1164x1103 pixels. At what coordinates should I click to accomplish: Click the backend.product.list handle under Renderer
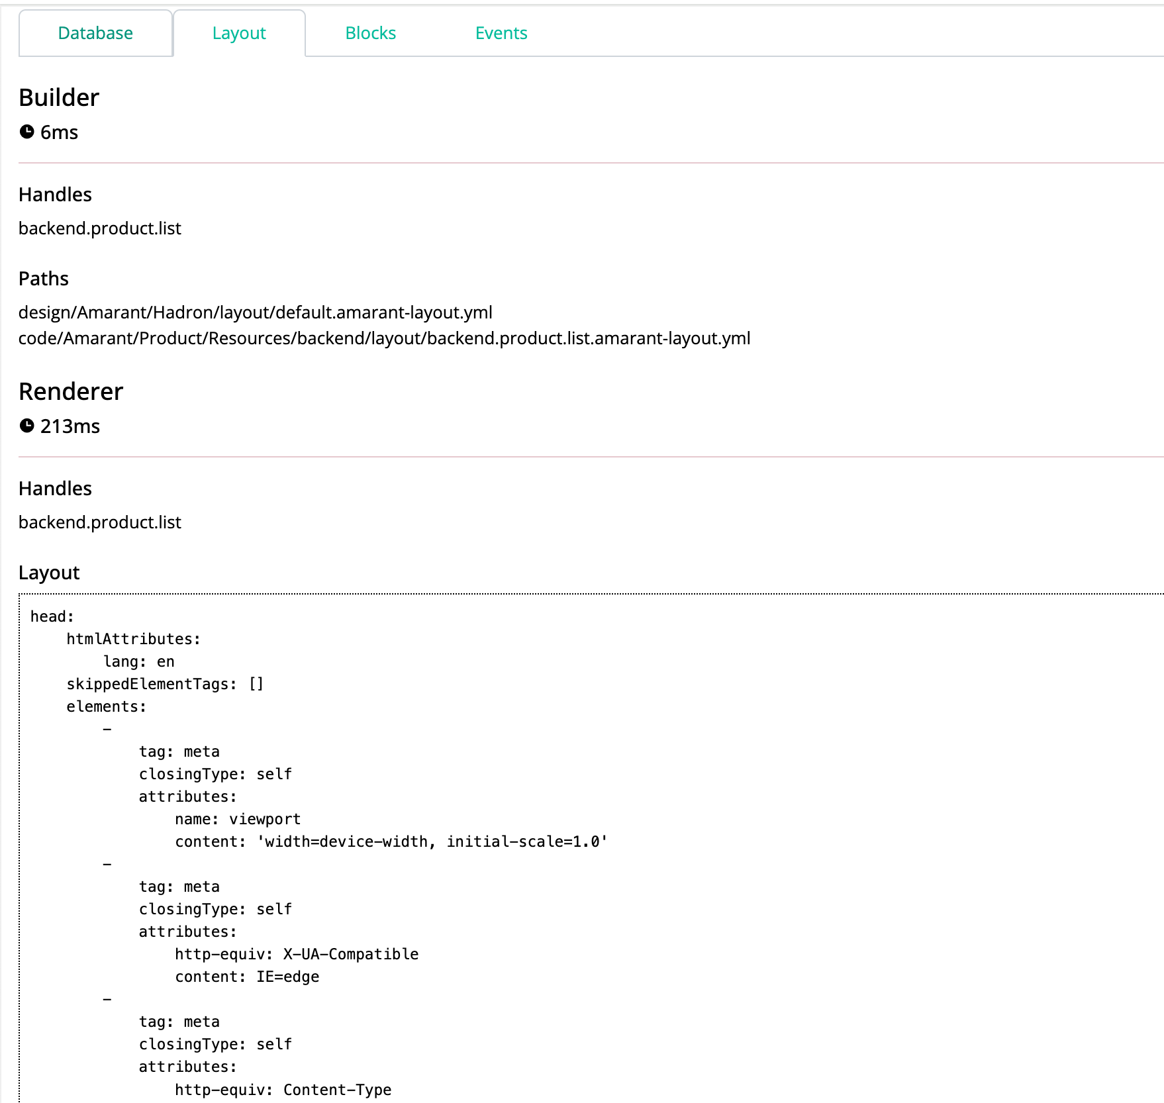(99, 522)
